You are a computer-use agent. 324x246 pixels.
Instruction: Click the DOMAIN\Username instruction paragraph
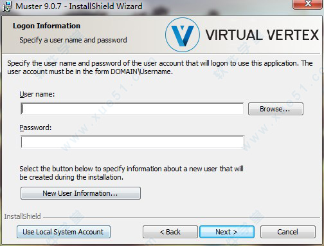[159, 68]
